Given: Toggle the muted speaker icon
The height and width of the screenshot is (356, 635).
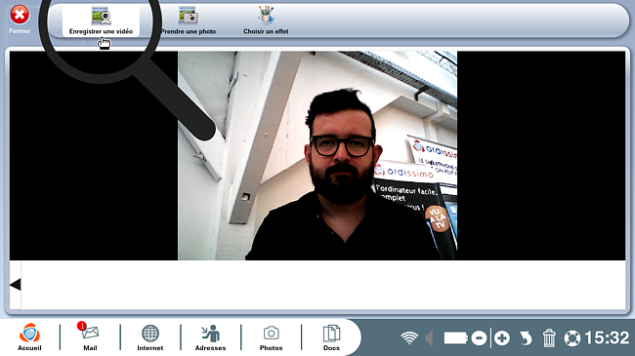Looking at the screenshot, I should pyautogui.click(x=429, y=338).
